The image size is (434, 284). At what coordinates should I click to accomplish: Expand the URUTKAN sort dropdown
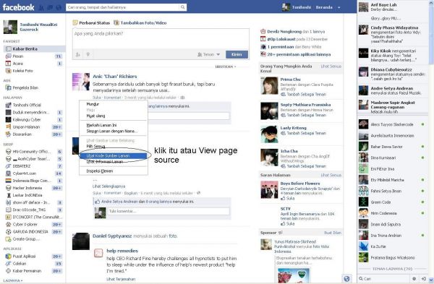pos(226,66)
